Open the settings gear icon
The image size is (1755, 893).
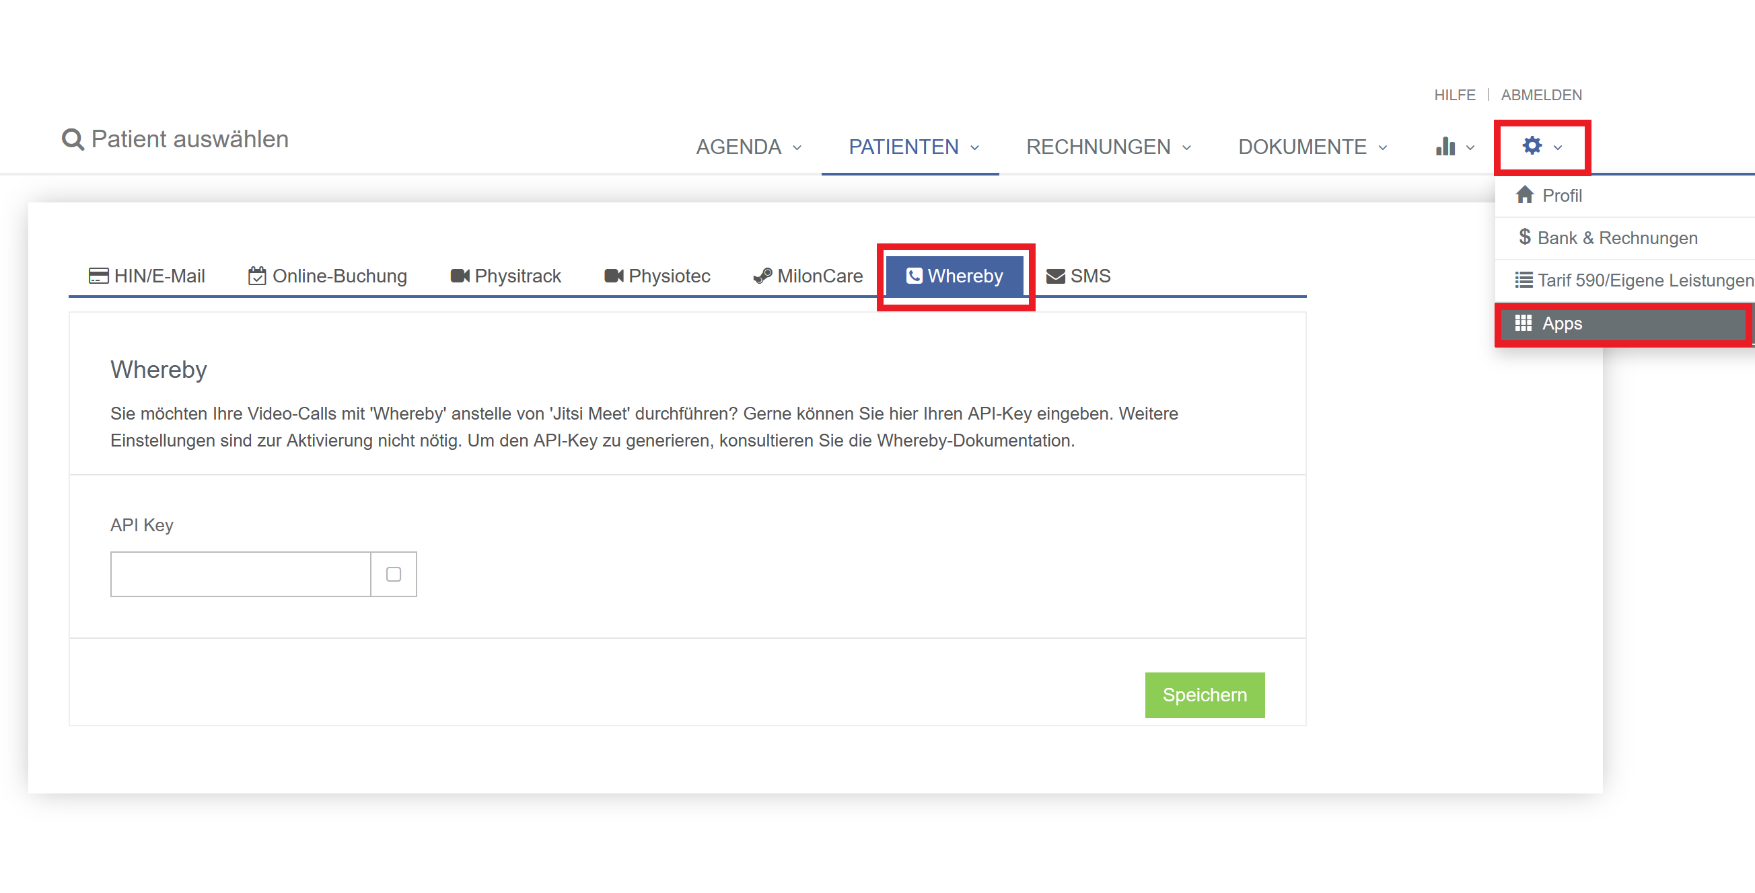[1532, 145]
